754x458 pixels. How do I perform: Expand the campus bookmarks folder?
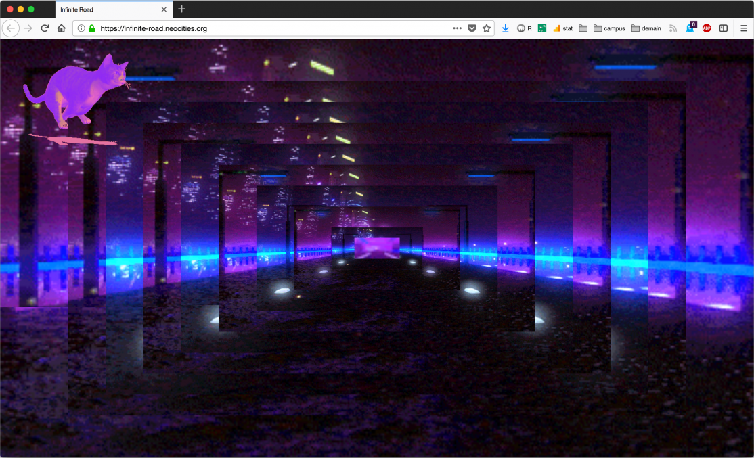click(609, 28)
